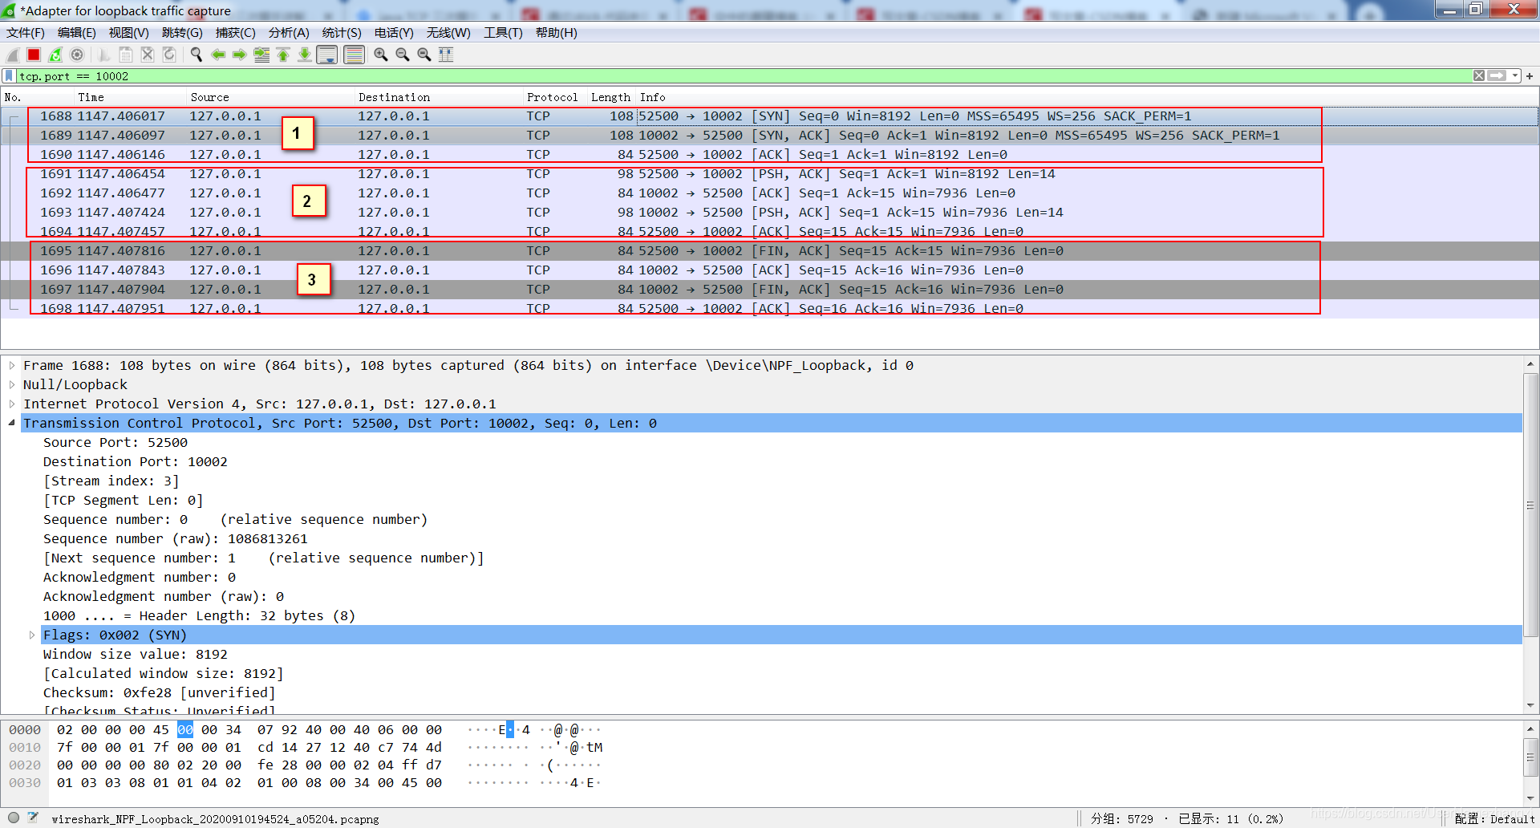Sort packets by Length column header
The image size is (1540, 828).
pos(611,97)
